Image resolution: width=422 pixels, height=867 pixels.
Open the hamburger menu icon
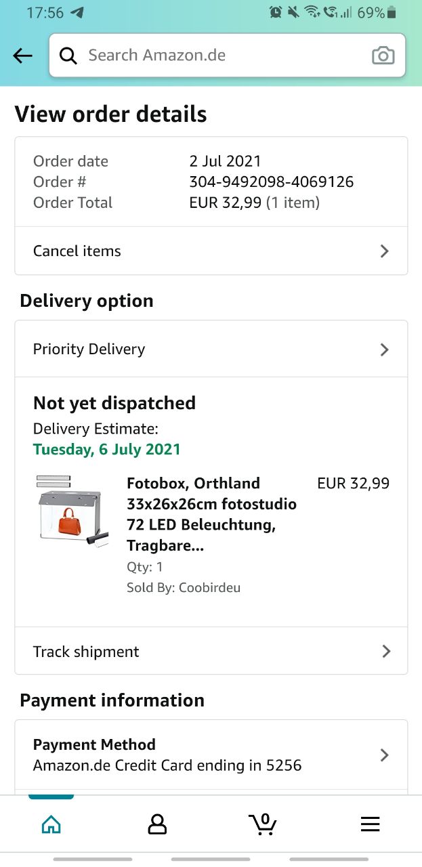370,824
